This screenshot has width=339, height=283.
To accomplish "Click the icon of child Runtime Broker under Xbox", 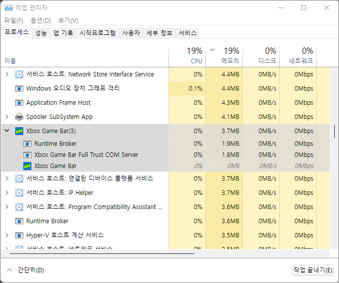I will pyautogui.click(x=27, y=144).
